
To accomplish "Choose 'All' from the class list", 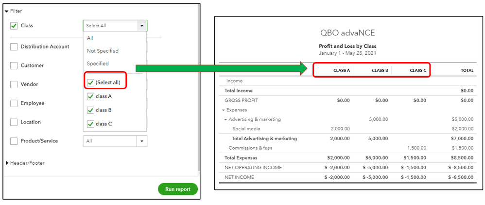I will pyautogui.click(x=90, y=38).
